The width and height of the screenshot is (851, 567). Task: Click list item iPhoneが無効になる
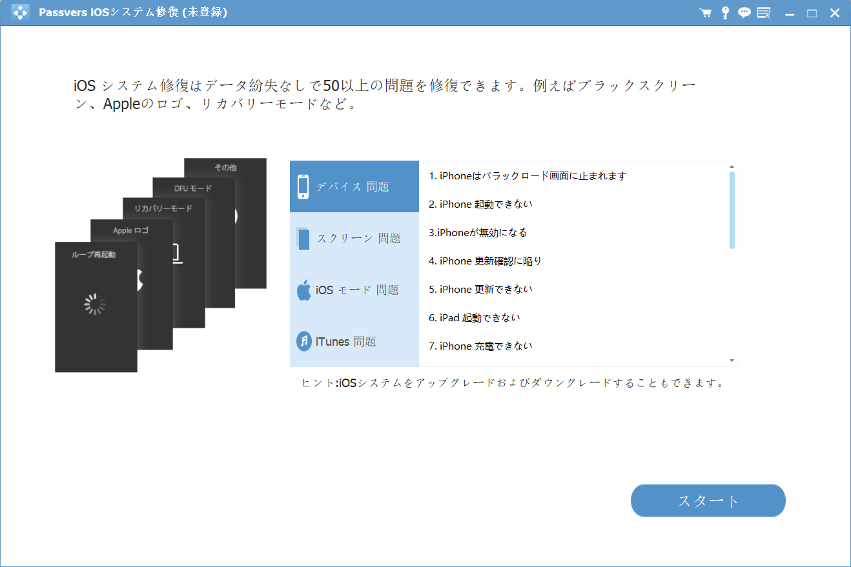point(478,232)
